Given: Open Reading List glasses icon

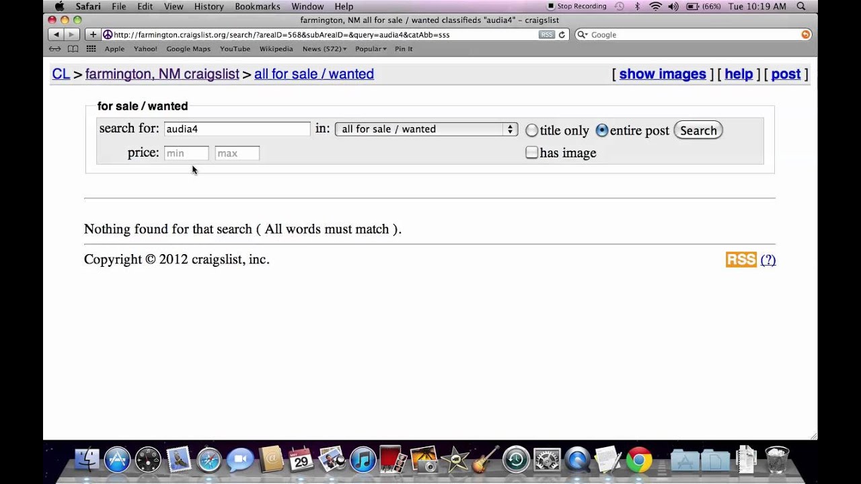Looking at the screenshot, I should tap(55, 48).
